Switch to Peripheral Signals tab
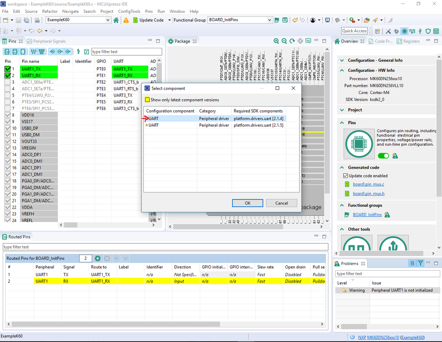This screenshot has width=442, height=342. [46, 41]
